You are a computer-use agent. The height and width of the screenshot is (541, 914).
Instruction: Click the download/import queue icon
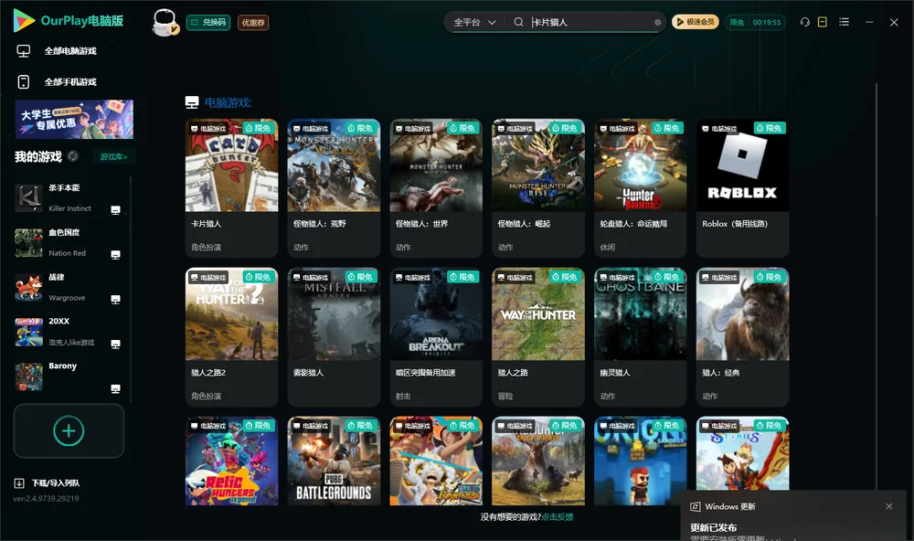(x=19, y=483)
